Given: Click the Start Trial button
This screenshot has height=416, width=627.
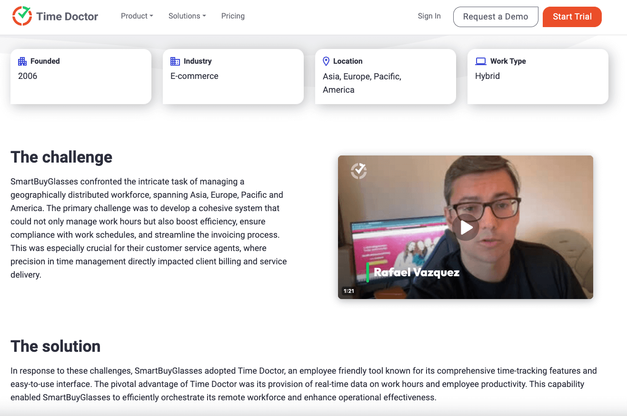Looking at the screenshot, I should pyautogui.click(x=572, y=17).
